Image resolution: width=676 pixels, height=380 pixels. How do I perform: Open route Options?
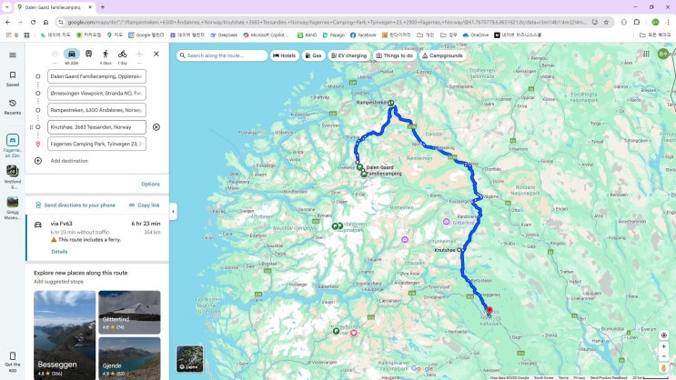click(150, 184)
